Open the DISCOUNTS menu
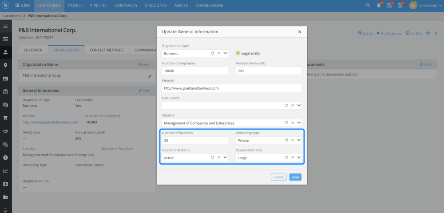This screenshot has height=213, width=444. click(x=156, y=5)
